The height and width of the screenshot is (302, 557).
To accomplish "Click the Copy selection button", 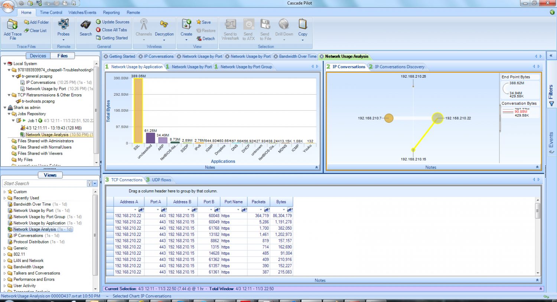I will [x=303, y=30].
